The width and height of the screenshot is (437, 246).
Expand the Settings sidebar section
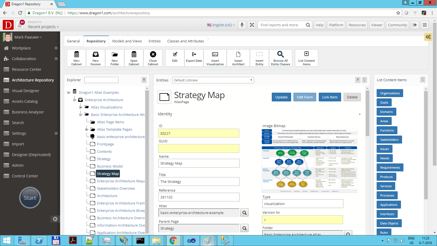tap(56, 133)
